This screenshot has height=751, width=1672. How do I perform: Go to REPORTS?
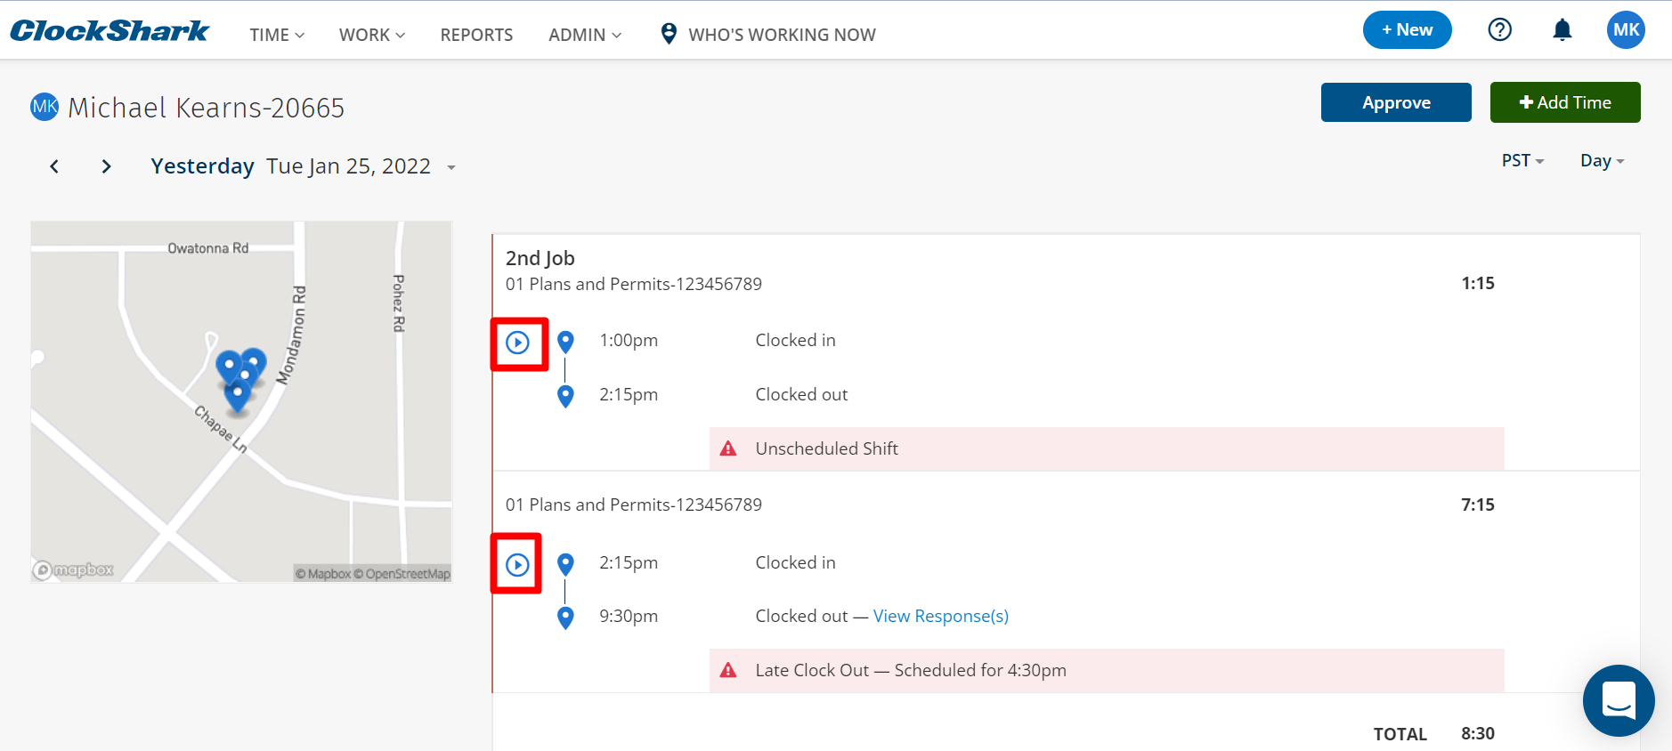476,35
